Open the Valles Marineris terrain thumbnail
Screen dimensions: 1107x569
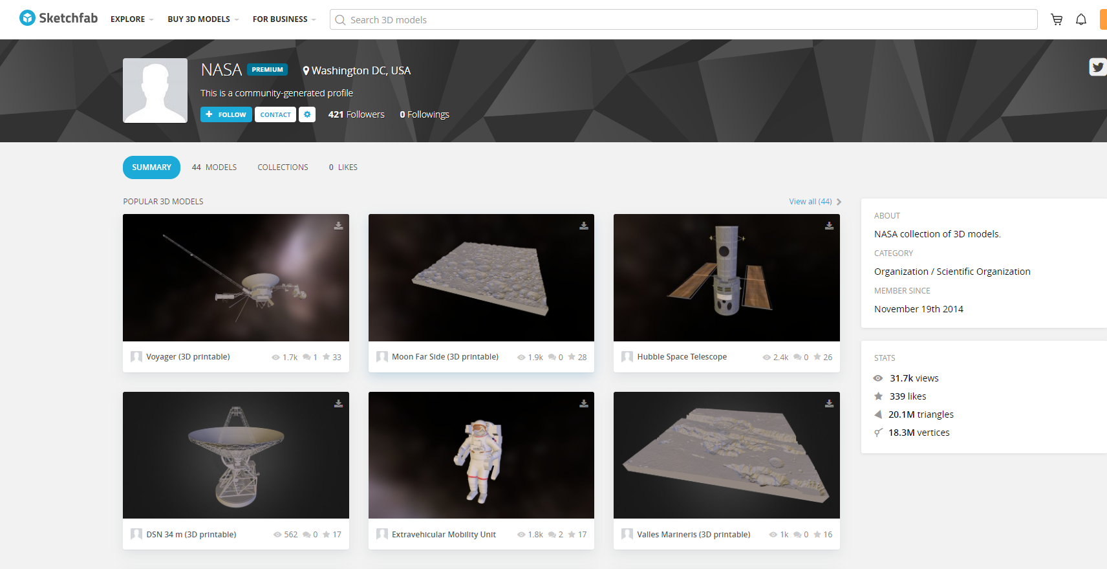[x=727, y=455]
